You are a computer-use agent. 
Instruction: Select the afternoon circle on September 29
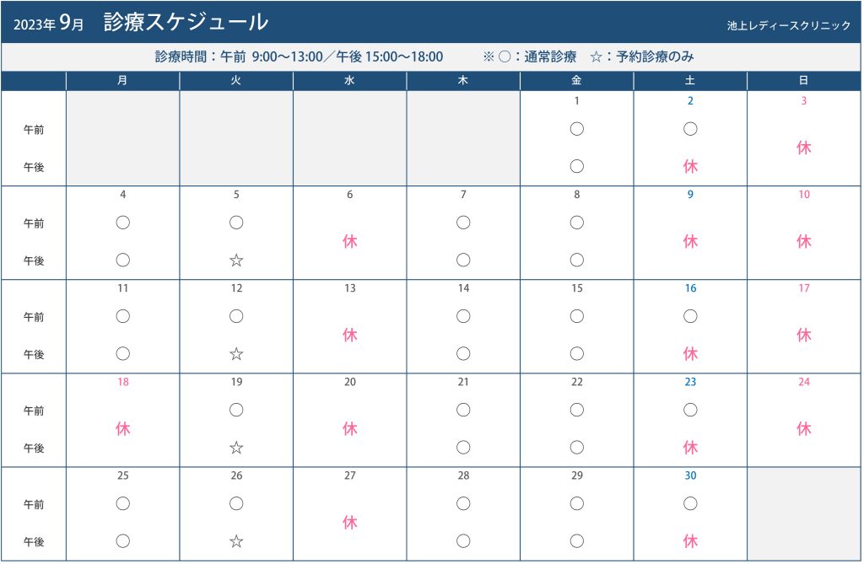[x=577, y=541]
